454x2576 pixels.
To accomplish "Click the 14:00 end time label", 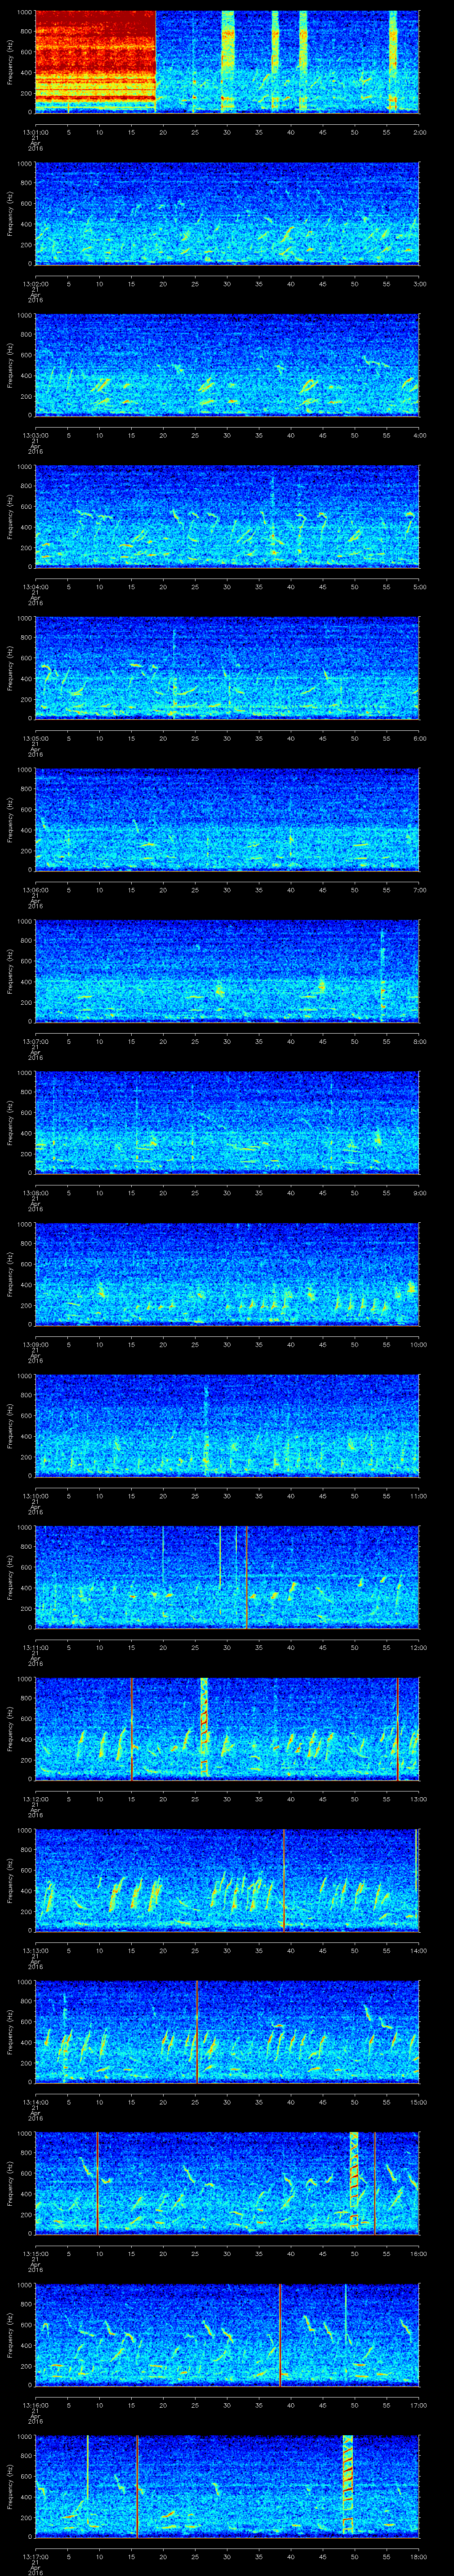I will (x=418, y=1950).
